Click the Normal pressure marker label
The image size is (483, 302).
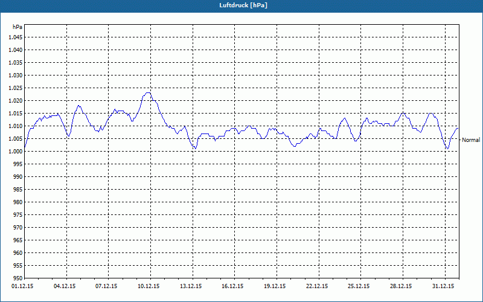(x=471, y=140)
